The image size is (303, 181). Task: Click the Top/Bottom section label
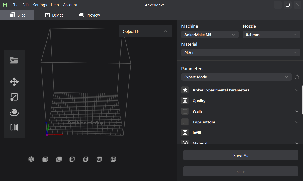click(x=204, y=122)
